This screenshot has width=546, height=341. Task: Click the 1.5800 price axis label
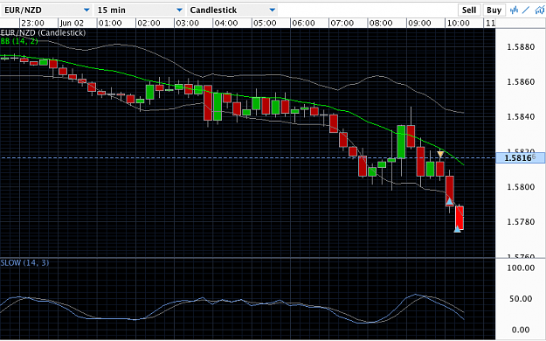(x=521, y=187)
